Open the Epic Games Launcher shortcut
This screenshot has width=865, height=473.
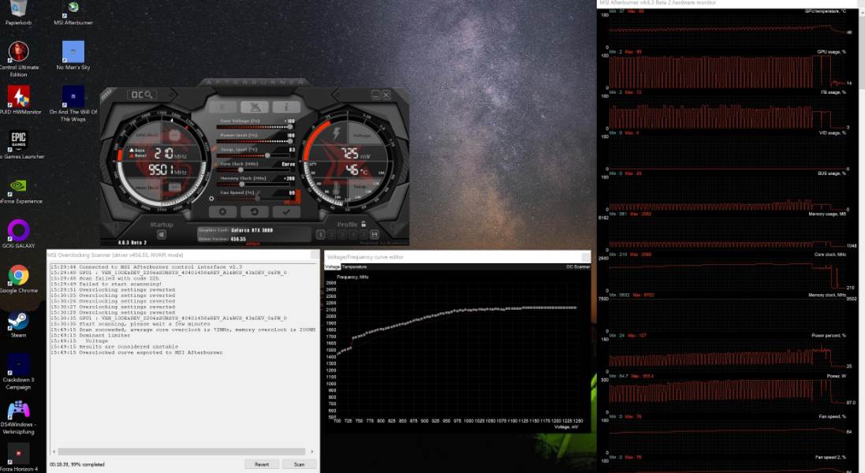(x=19, y=145)
